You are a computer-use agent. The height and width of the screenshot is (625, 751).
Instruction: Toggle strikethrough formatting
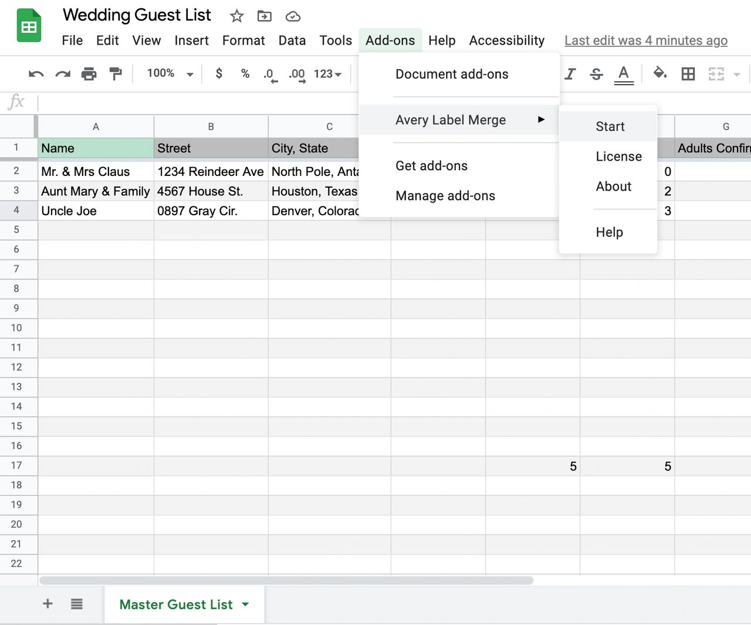pyautogui.click(x=596, y=74)
